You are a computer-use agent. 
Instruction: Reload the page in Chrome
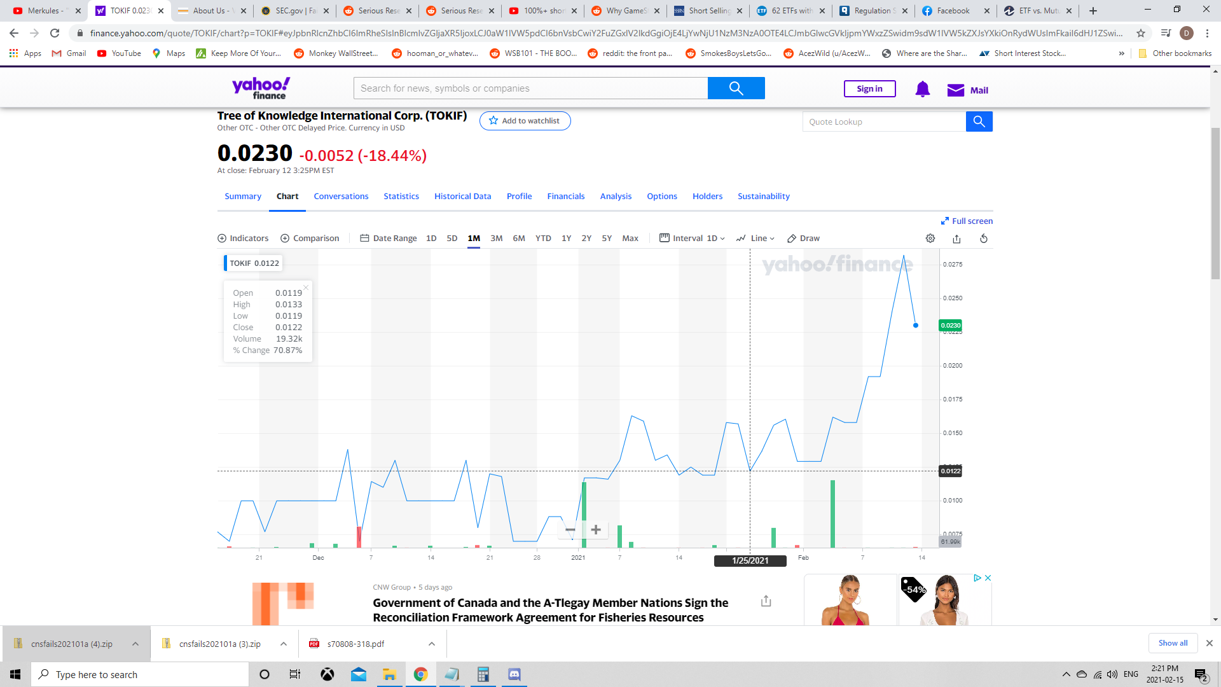[x=55, y=33]
